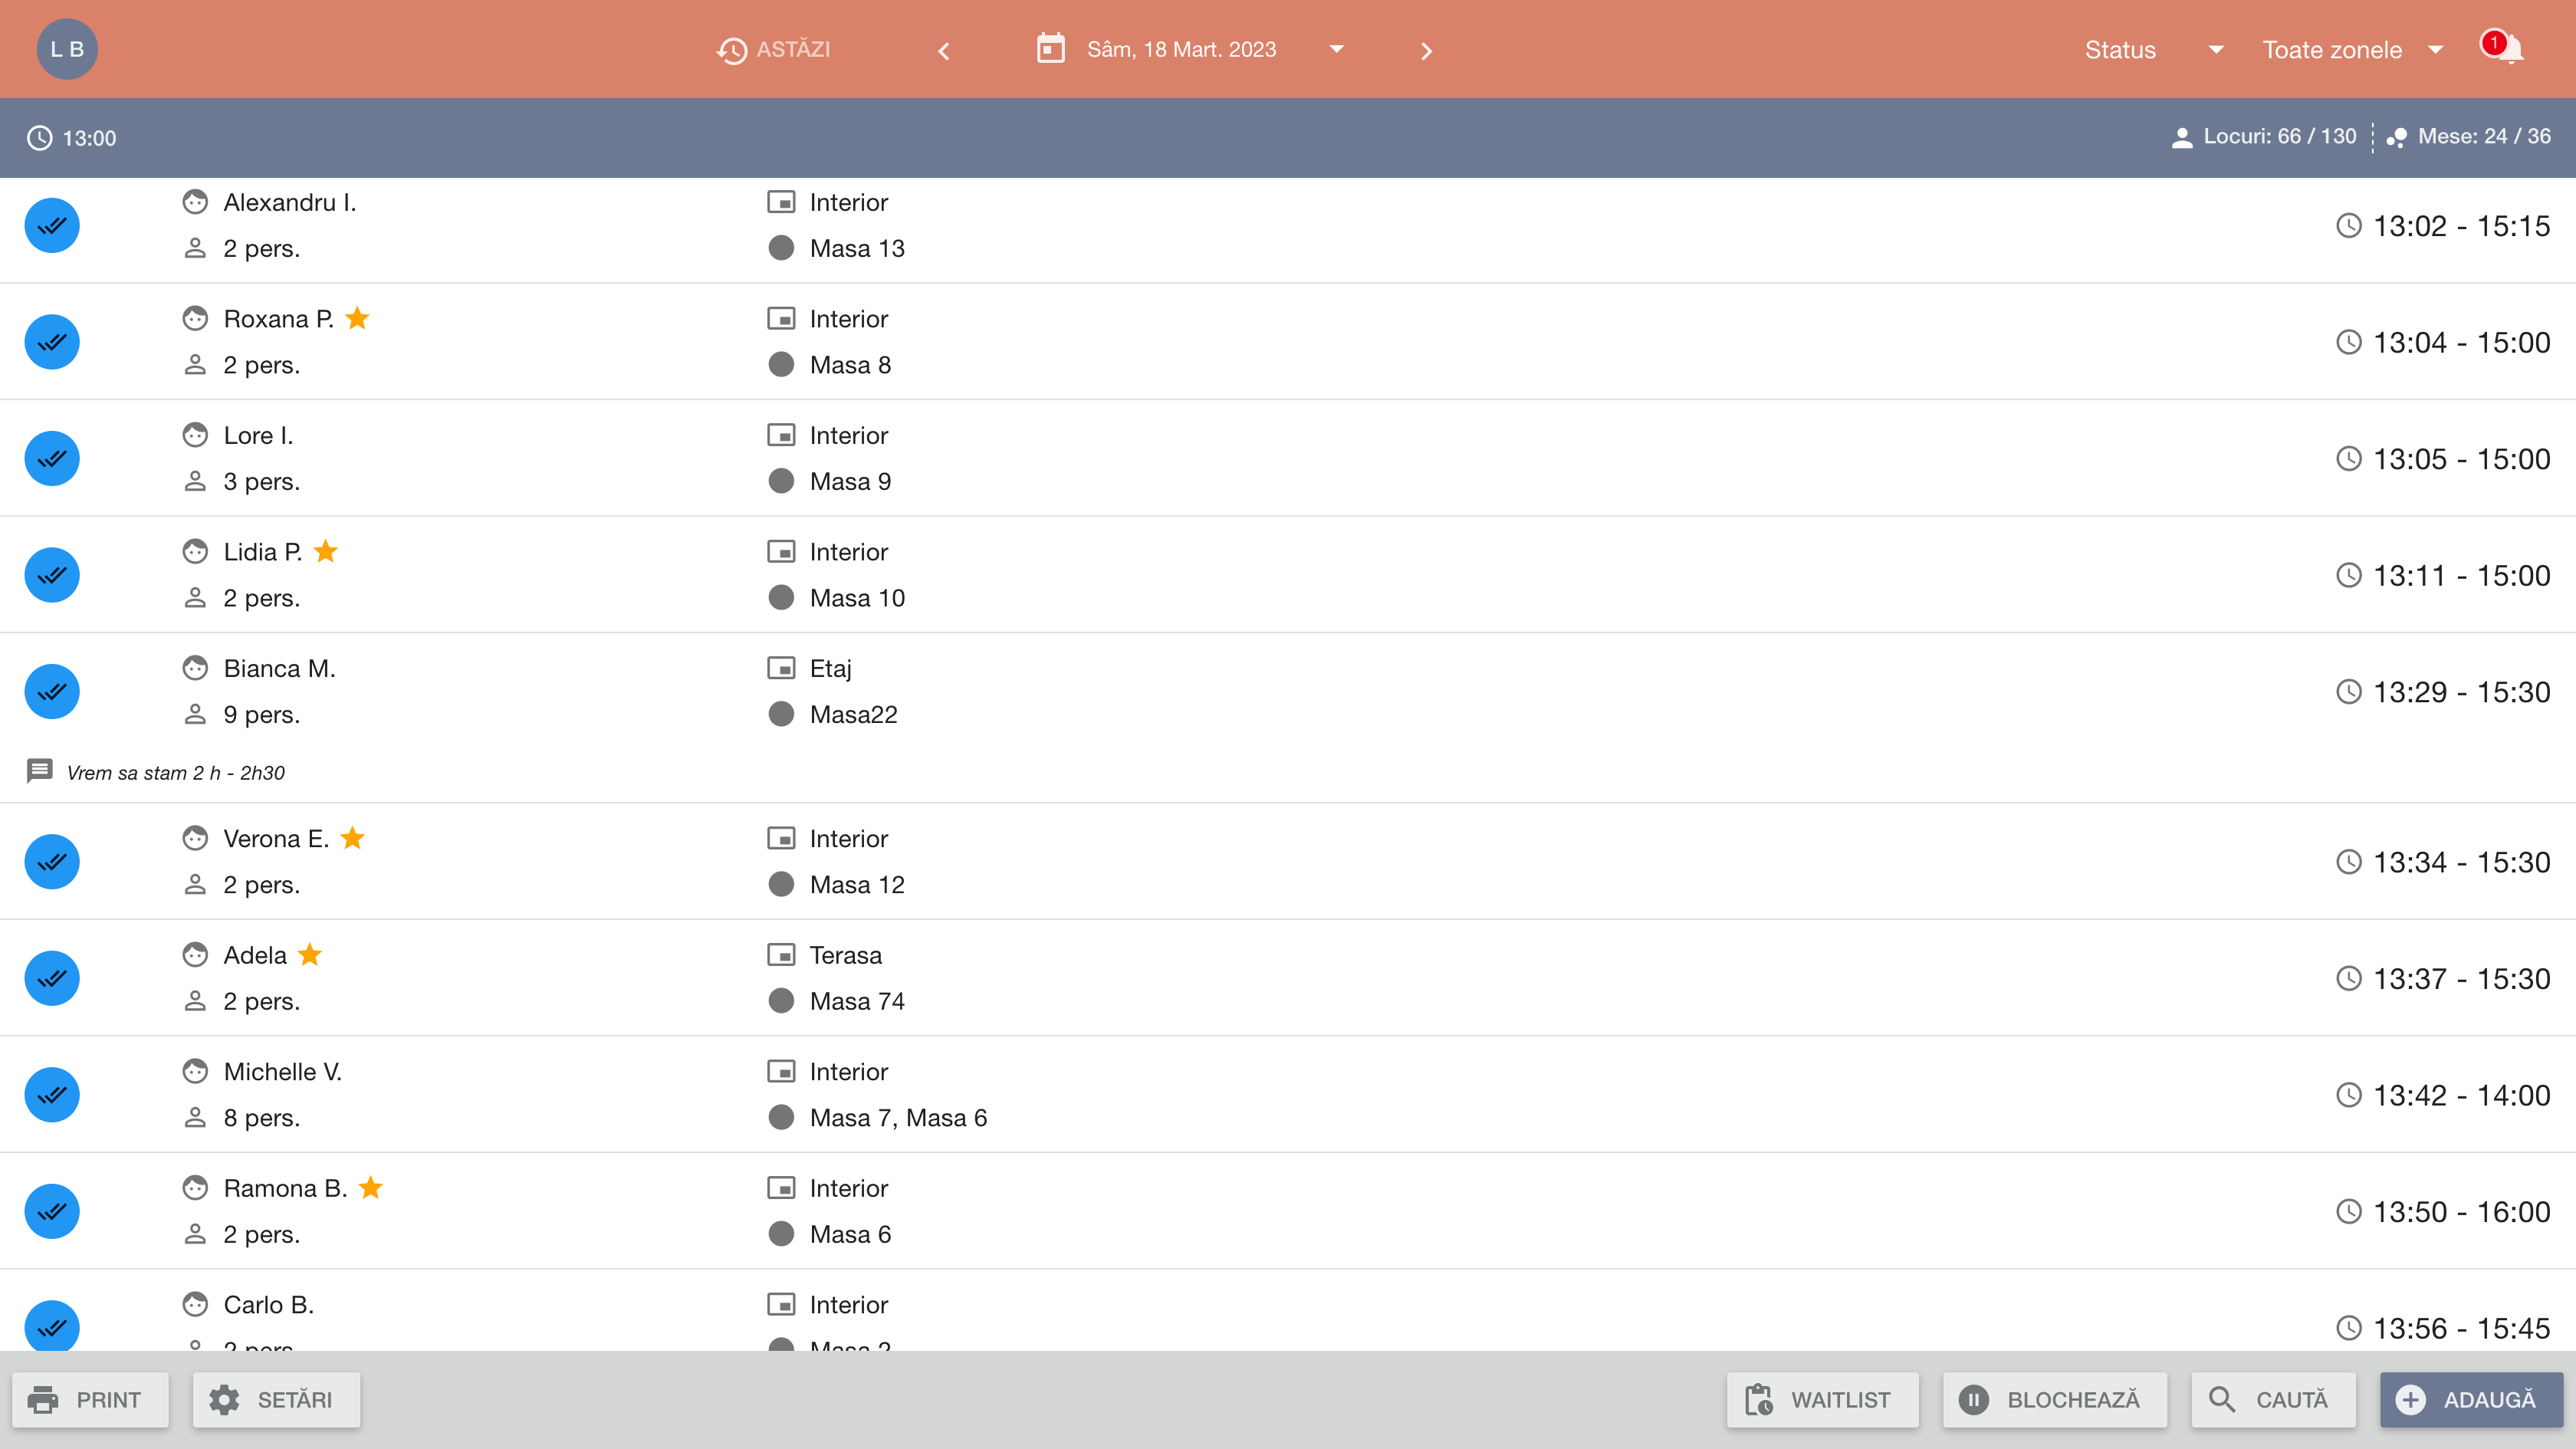Click the 13:50 - 16:00 time range
The image size is (2576, 1449).
tap(2461, 1212)
